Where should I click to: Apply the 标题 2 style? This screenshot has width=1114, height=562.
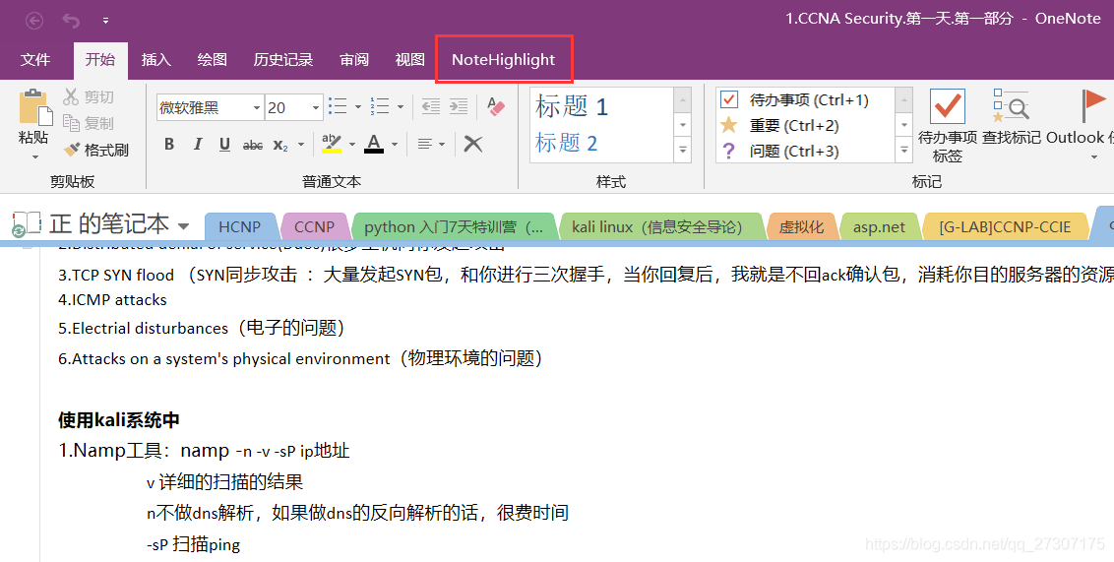[x=566, y=143]
